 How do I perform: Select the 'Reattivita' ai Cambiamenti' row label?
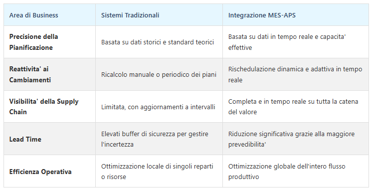click(x=30, y=74)
